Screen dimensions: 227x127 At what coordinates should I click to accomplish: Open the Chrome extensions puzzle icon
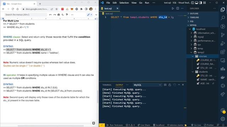pyautogui.click(x=81, y=9)
